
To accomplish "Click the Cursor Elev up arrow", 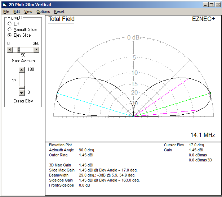I will (22, 70).
